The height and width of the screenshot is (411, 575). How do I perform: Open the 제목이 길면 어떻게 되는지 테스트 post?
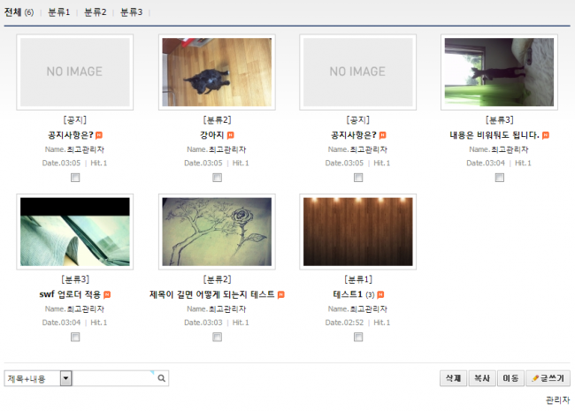212,294
